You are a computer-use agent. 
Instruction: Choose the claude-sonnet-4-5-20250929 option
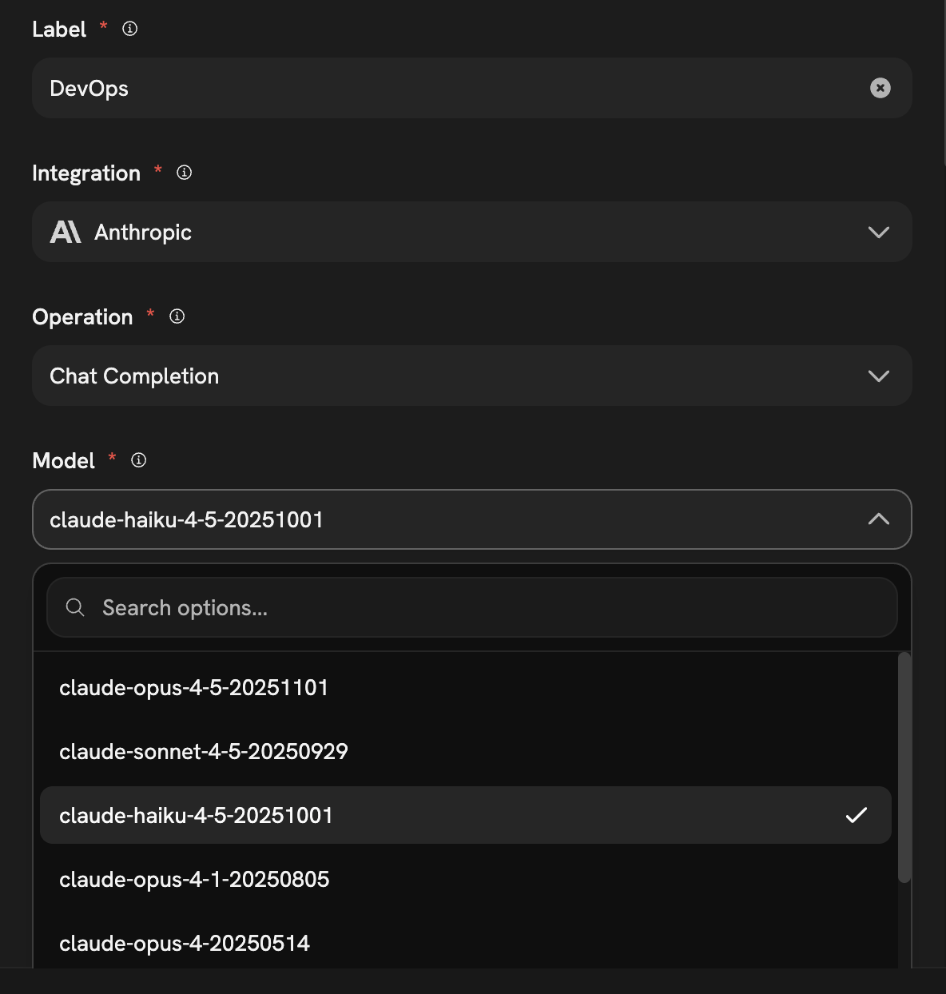coord(203,751)
